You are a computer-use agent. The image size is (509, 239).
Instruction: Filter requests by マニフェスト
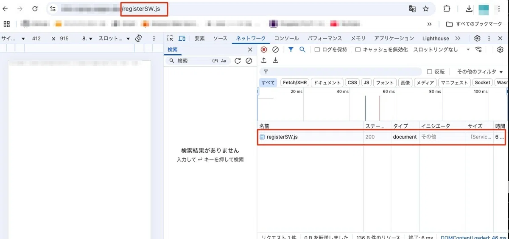pyautogui.click(x=454, y=83)
